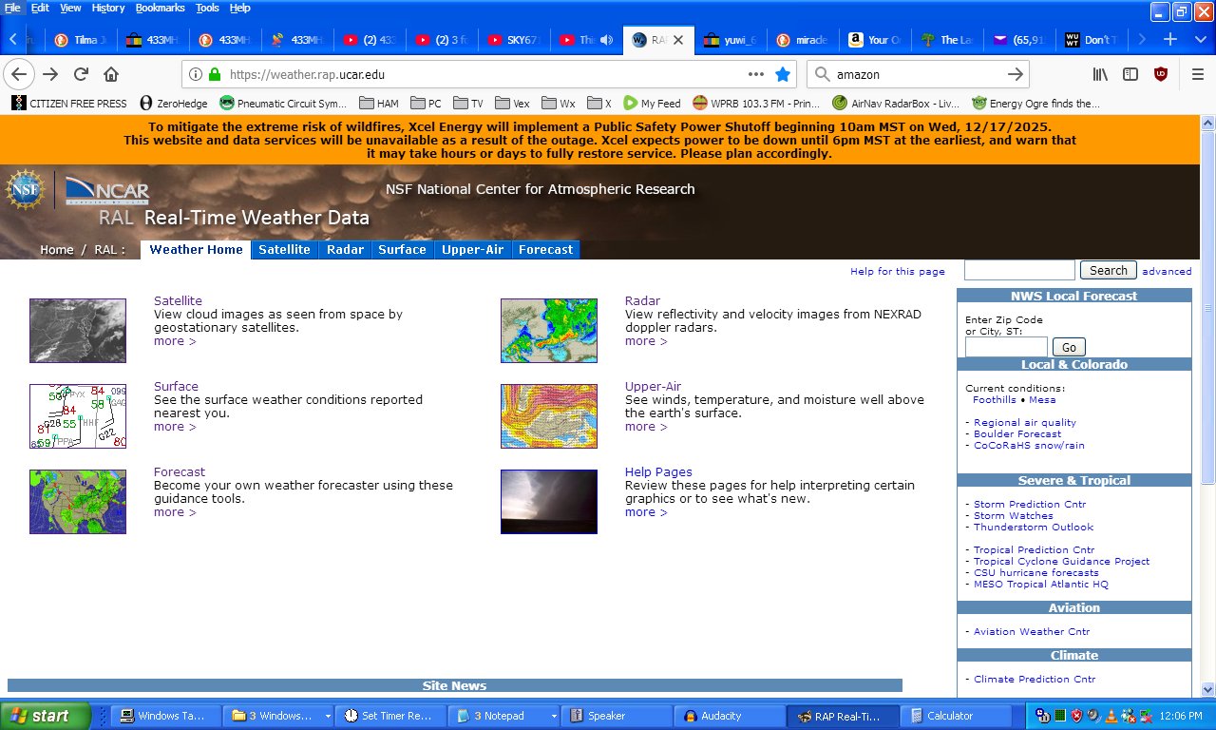
Task: Open the hamburger application menu
Action: [x=1197, y=74]
